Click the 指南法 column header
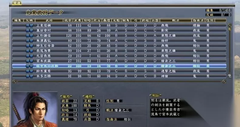The height and width of the screenshot is (127, 240). click(198, 20)
